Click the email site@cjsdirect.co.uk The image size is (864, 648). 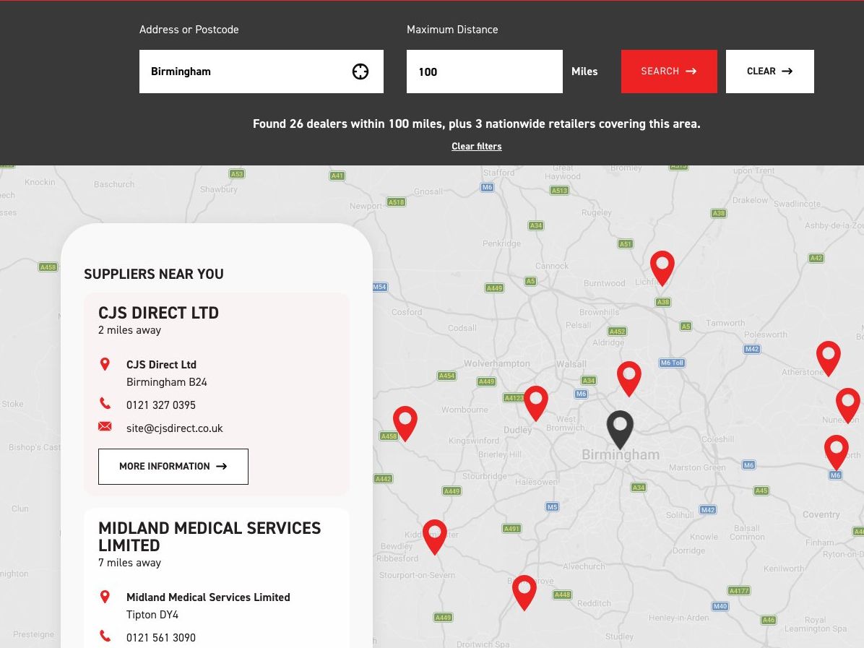pos(175,428)
